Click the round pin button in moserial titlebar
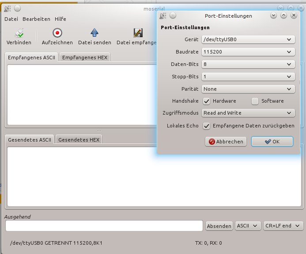The height and width of the screenshot is (254, 306). tap(17, 8)
